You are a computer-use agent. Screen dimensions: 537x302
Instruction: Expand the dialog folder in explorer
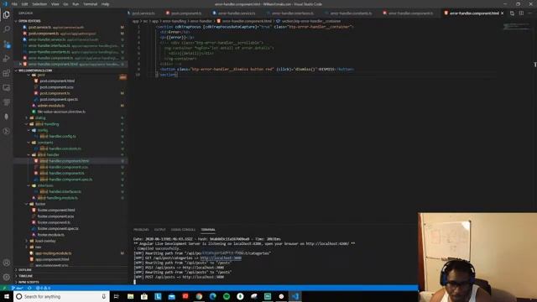tap(40, 117)
